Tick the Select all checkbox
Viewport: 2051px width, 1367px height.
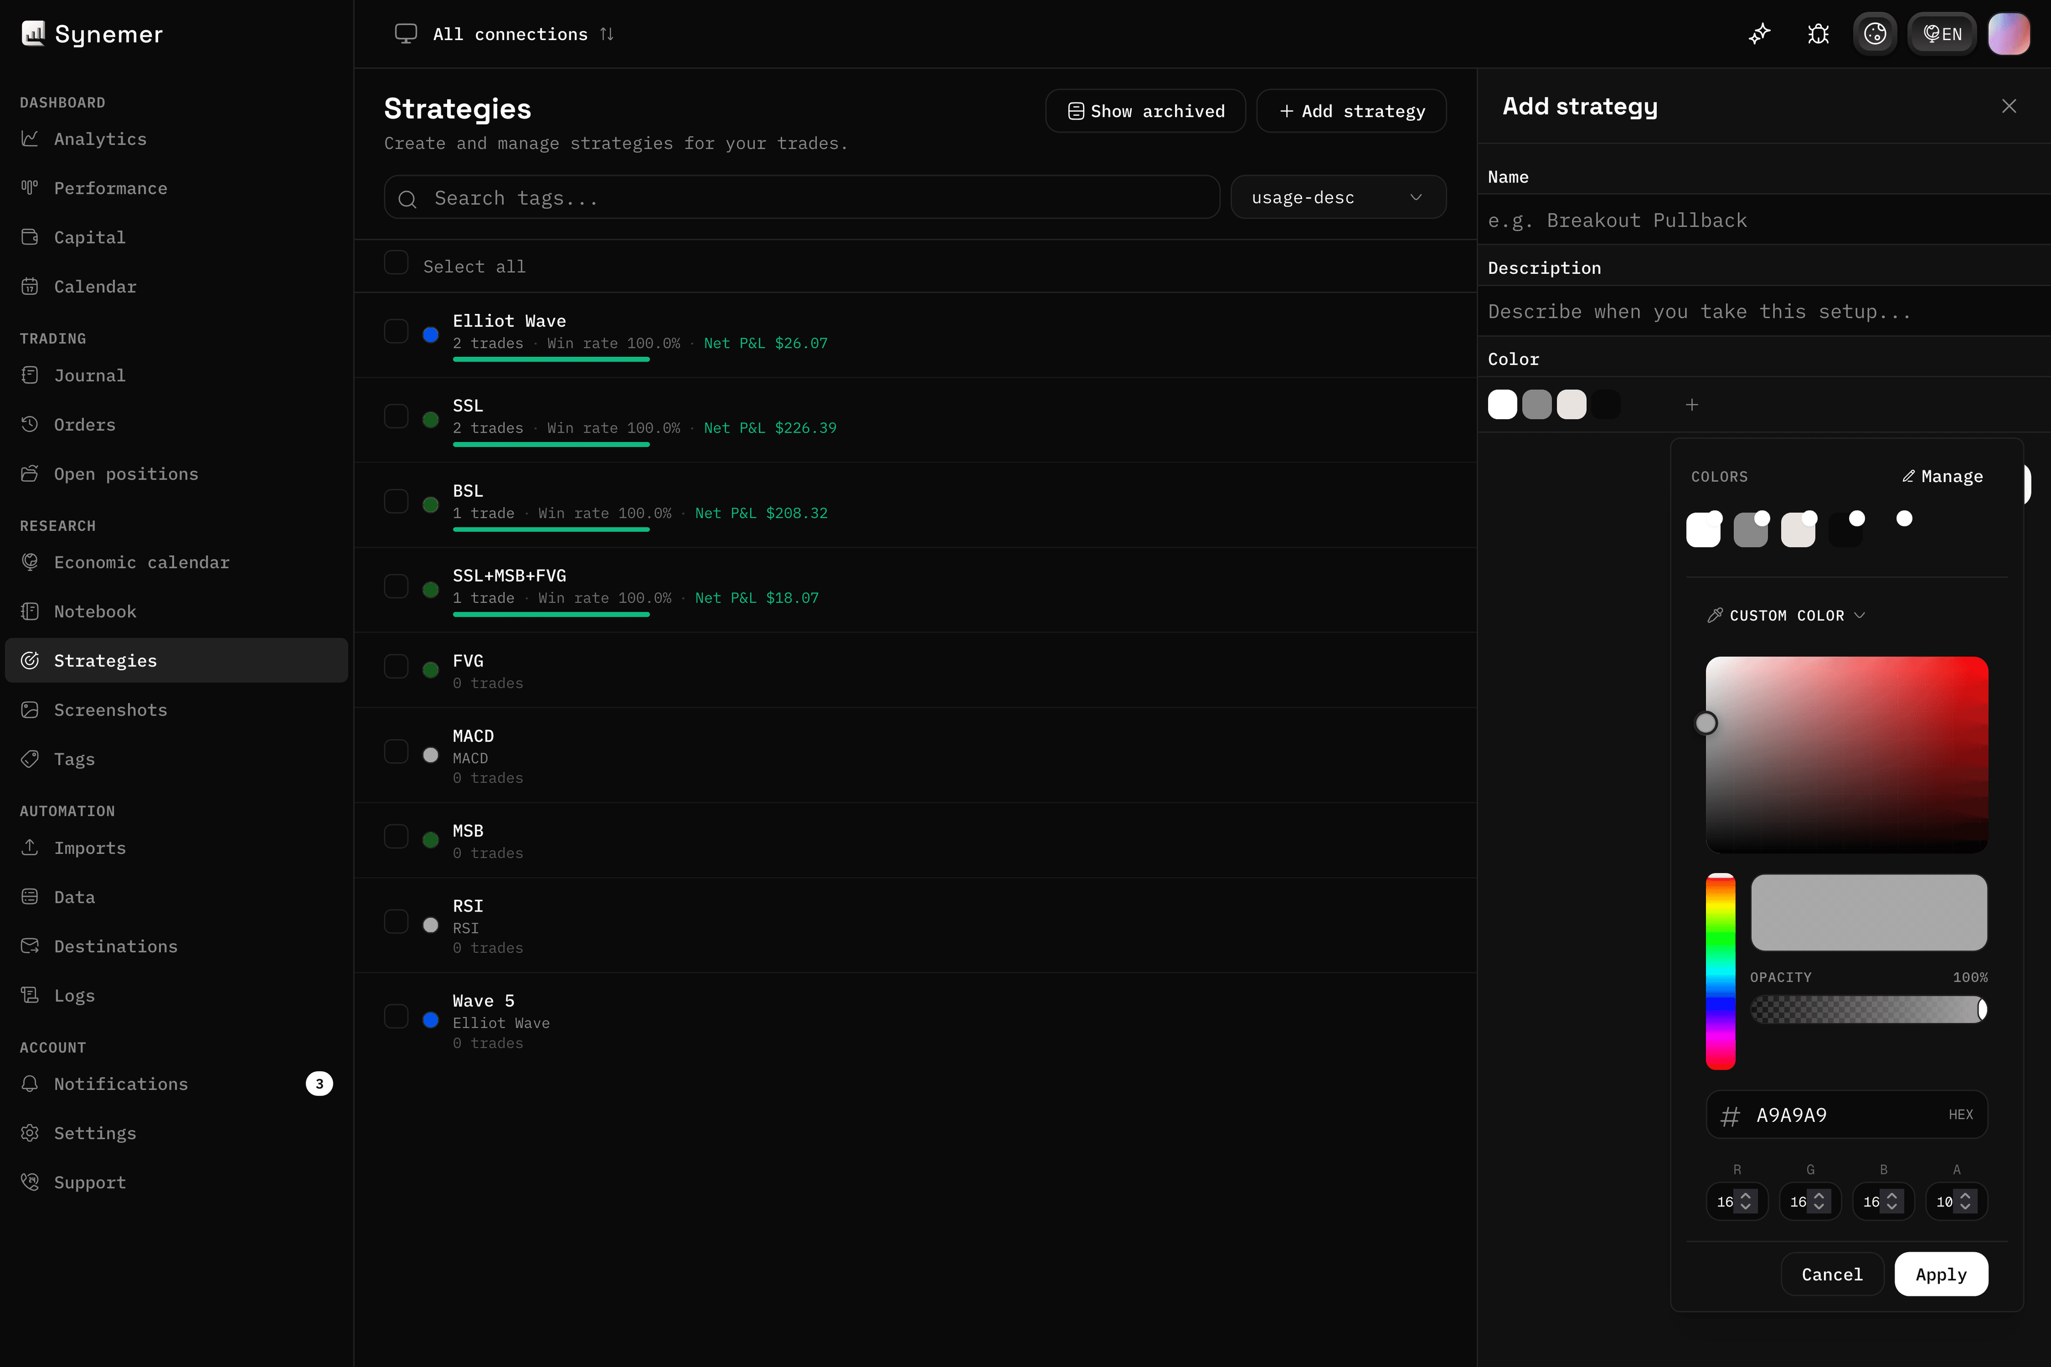pos(396,263)
